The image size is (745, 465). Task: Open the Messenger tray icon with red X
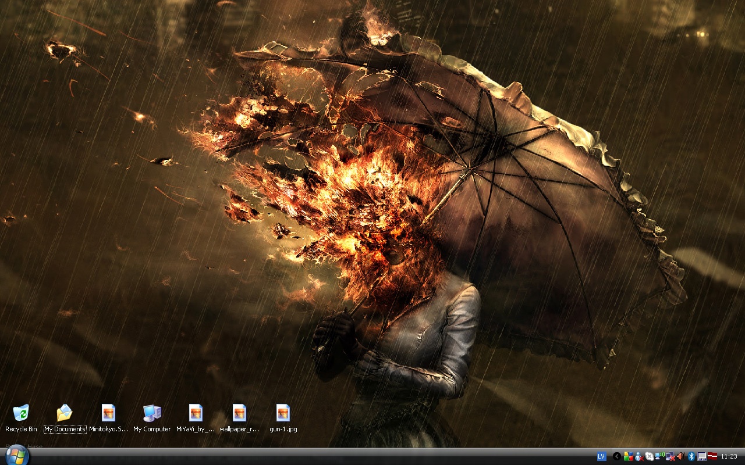(x=639, y=457)
